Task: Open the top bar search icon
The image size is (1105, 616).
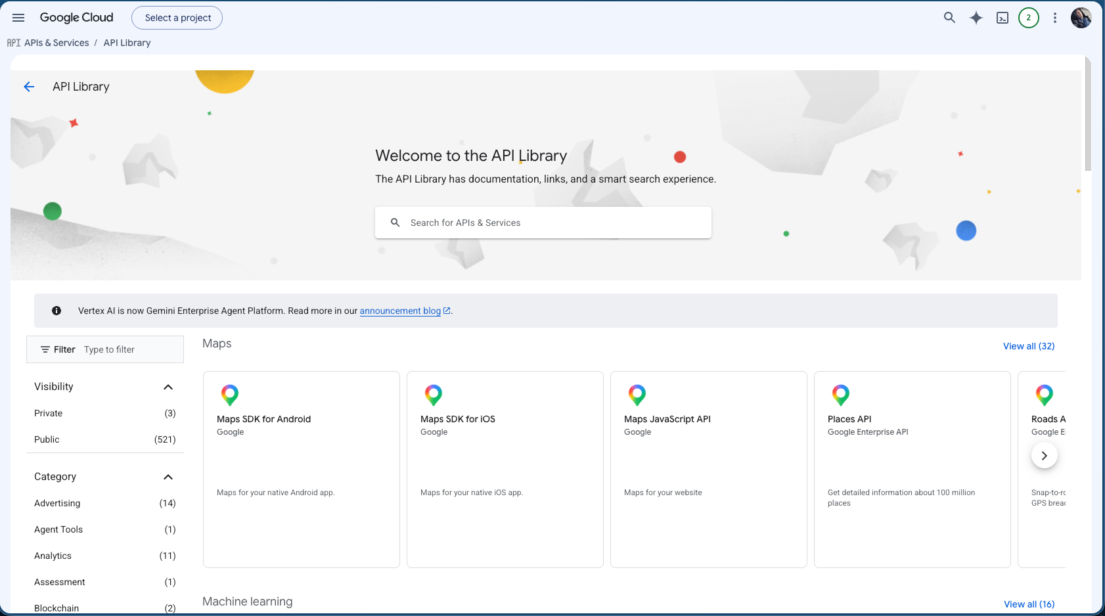Action: click(949, 18)
